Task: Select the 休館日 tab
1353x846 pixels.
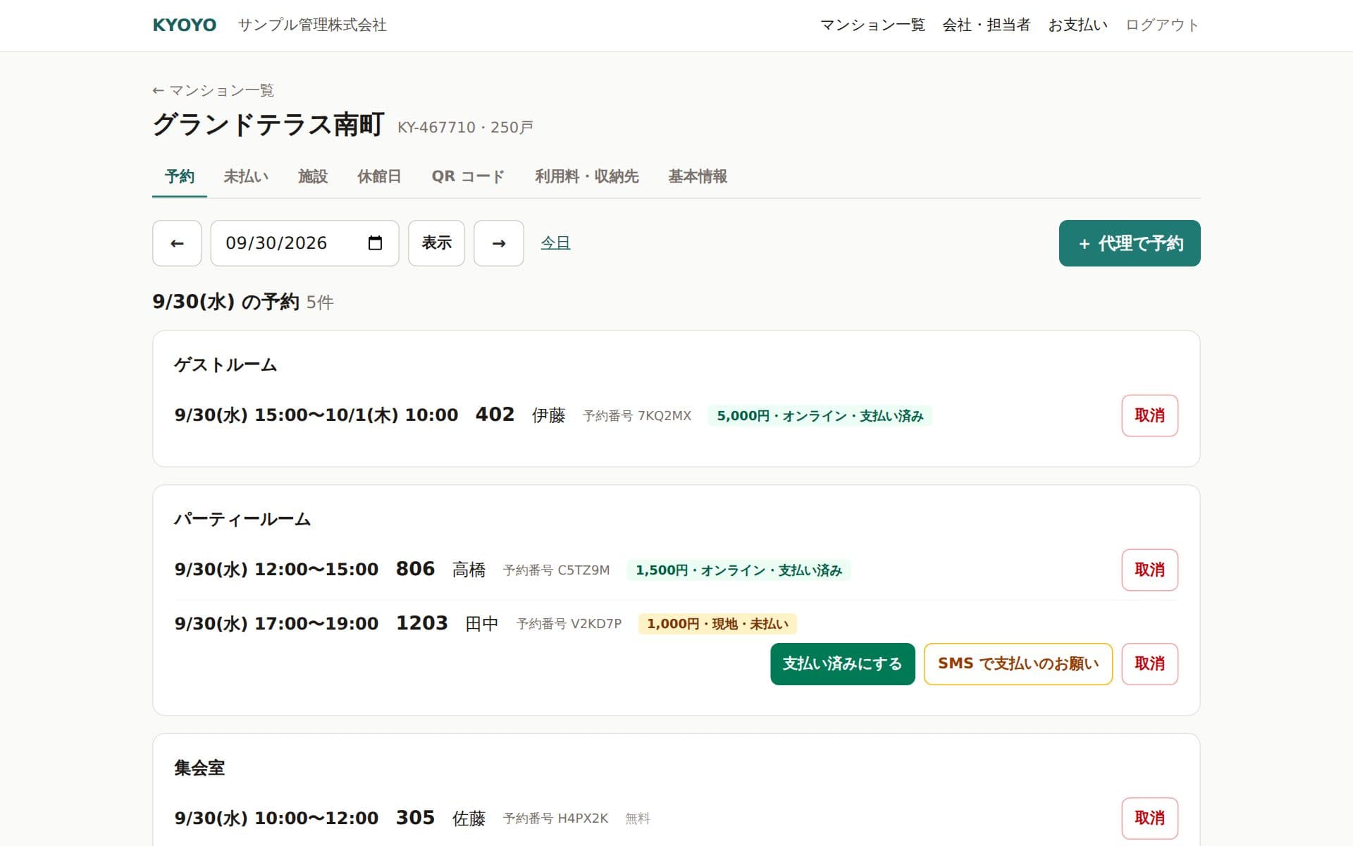Action: (379, 176)
